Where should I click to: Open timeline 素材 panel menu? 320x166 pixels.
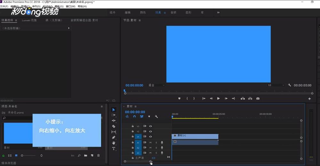coord(135,106)
